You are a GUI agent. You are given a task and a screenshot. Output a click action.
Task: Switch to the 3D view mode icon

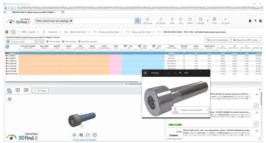tap(9, 90)
